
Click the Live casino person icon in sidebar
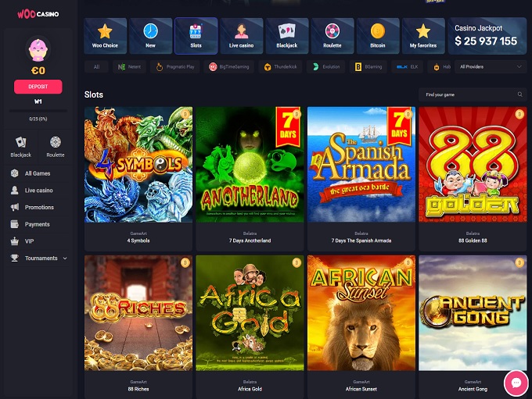click(x=15, y=191)
